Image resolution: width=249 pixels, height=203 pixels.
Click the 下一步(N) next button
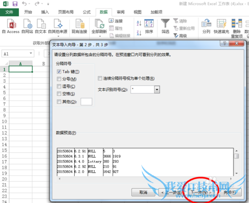(201, 193)
